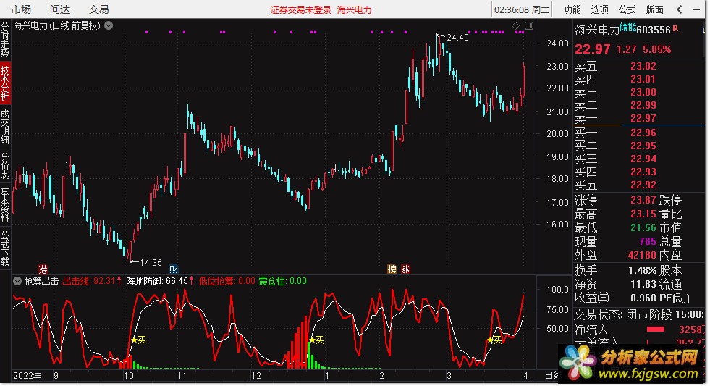Switch to 技术分析 side tab
710x386 pixels.
click(5, 83)
